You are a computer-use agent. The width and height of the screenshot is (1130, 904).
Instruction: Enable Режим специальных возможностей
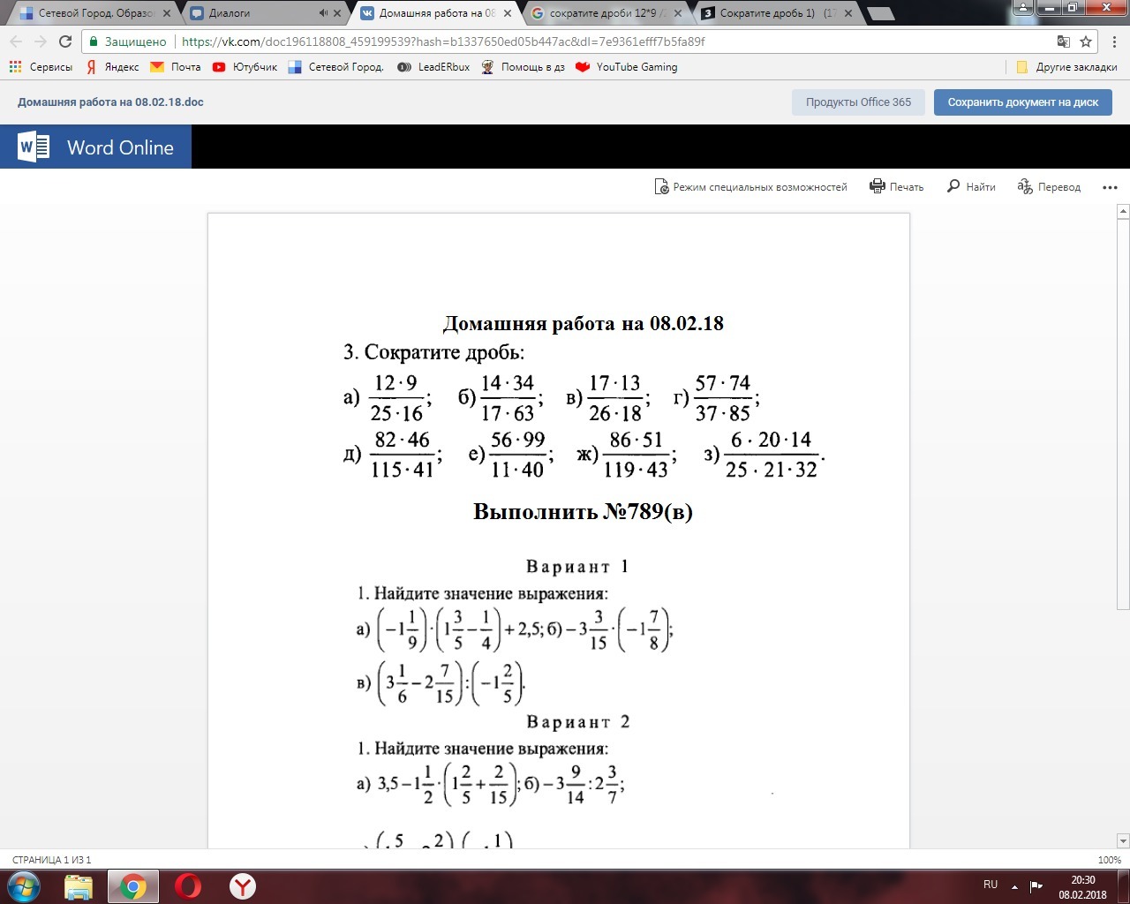[x=751, y=186]
